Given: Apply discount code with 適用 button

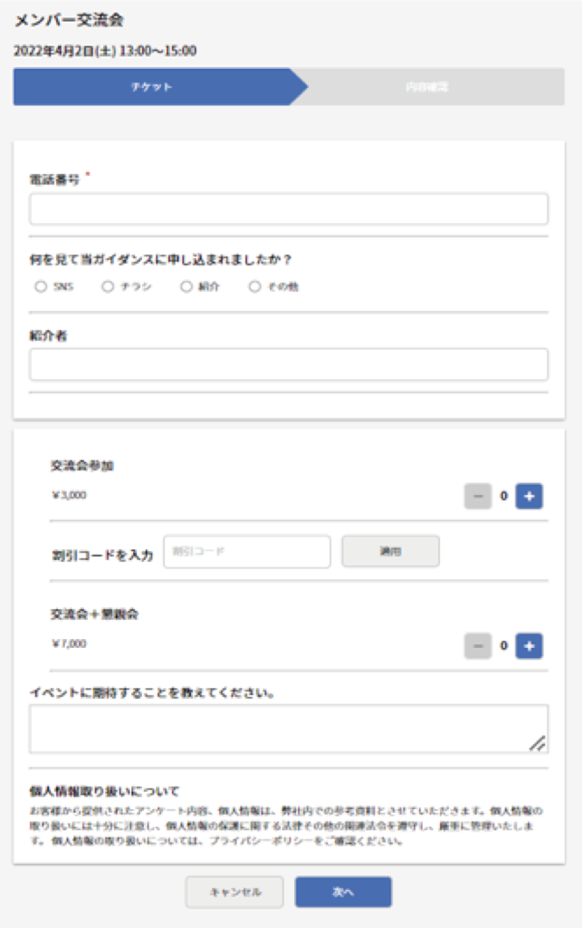Looking at the screenshot, I should 390,552.
